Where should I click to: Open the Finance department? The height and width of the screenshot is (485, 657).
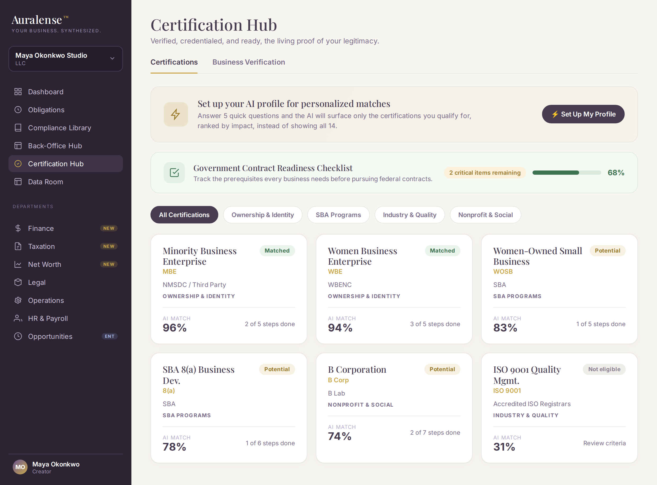[x=65, y=228]
